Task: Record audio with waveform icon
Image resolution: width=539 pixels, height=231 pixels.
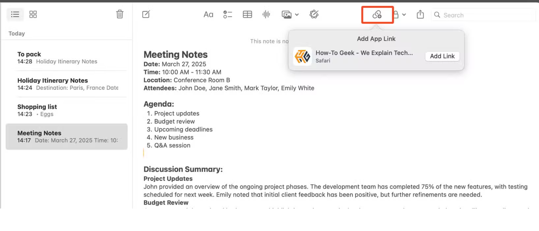Action: [266, 14]
